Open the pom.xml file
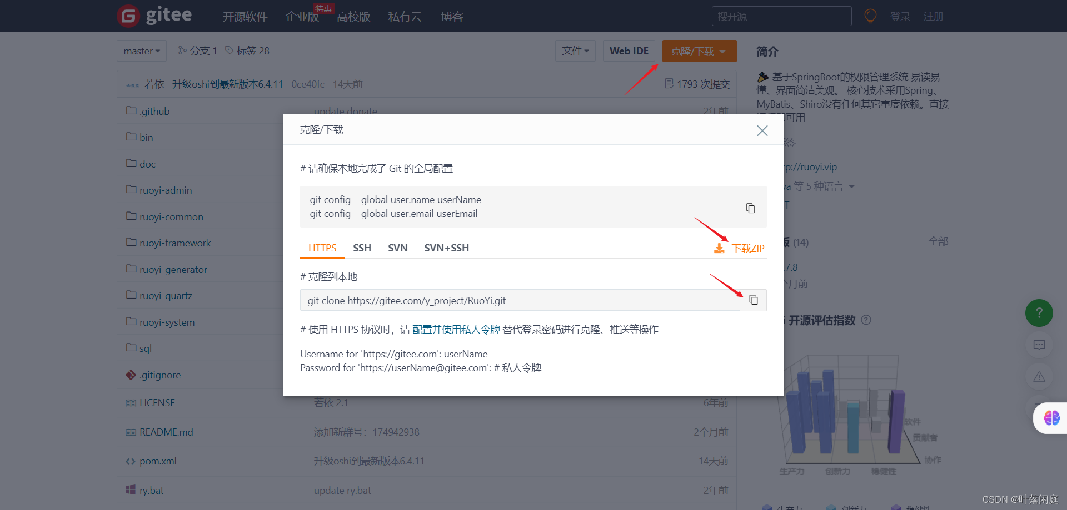This screenshot has width=1067, height=510. [x=158, y=461]
